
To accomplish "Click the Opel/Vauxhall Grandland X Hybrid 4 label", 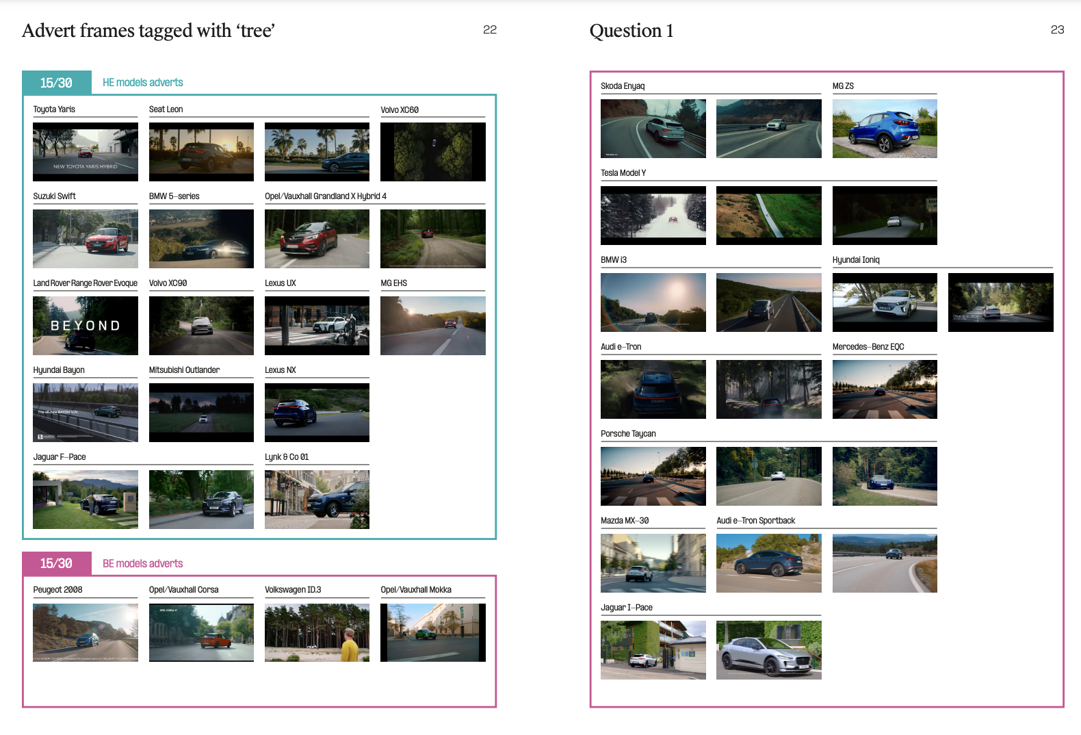I will [326, 196].
